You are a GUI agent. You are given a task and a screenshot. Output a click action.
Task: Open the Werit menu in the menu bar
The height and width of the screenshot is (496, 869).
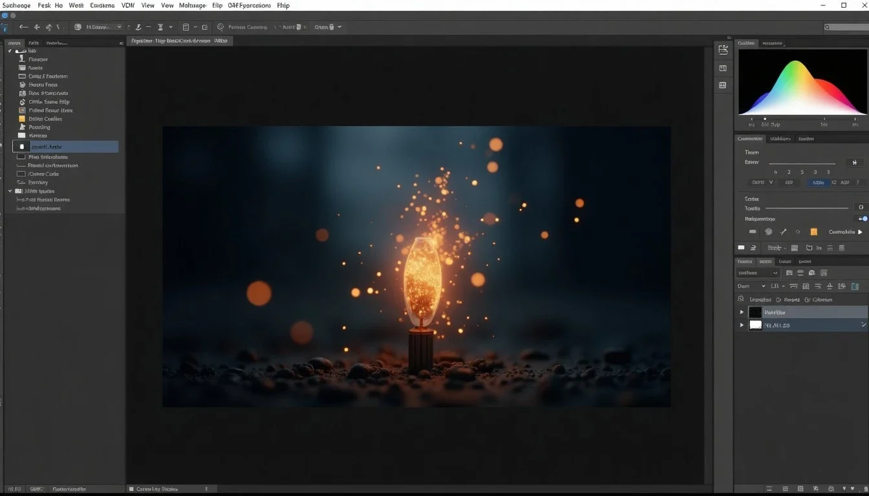(x=76, y=5)
